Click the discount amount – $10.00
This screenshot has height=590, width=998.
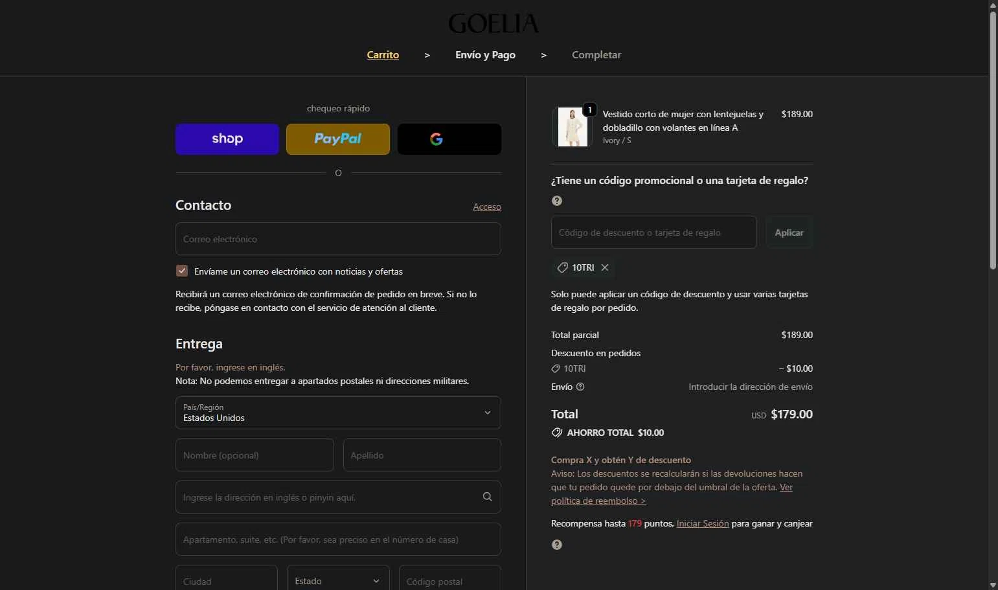click(795, 369)
